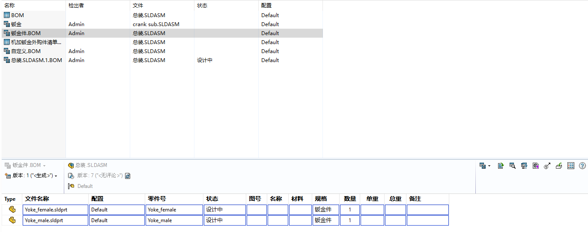
Task: Click the icon of the 自定义.BOM row
Action: (x=7, y=51)
